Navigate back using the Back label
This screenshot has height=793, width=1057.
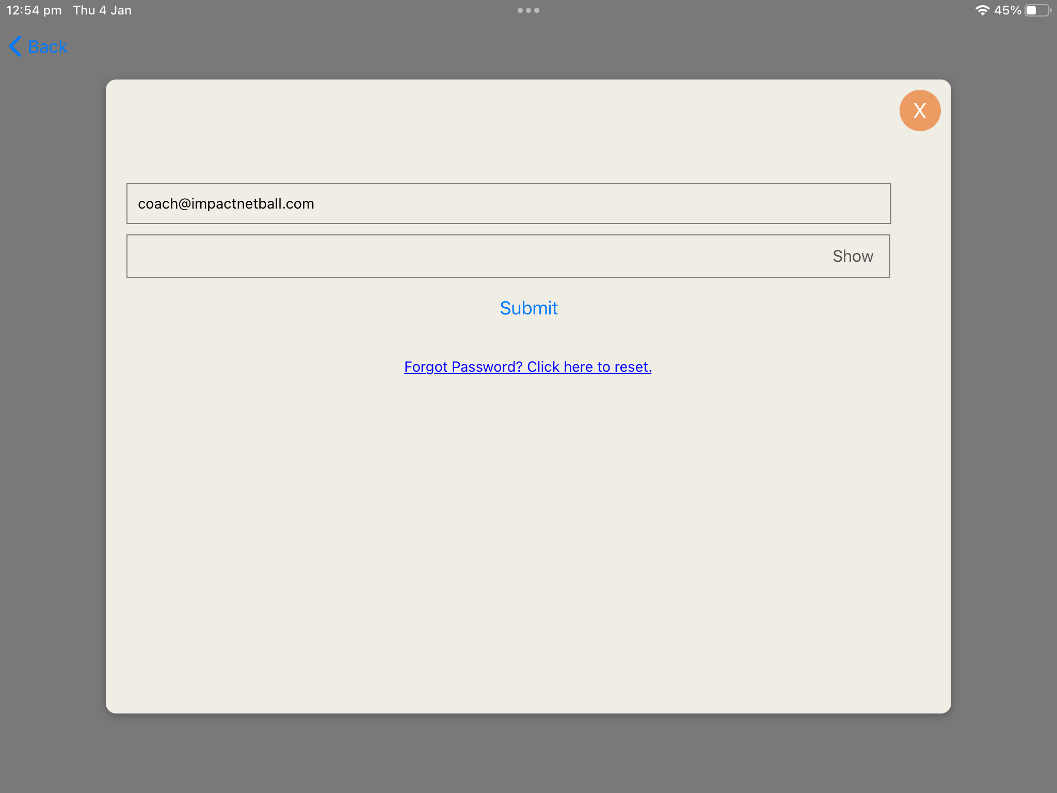(x=47, y=46)
